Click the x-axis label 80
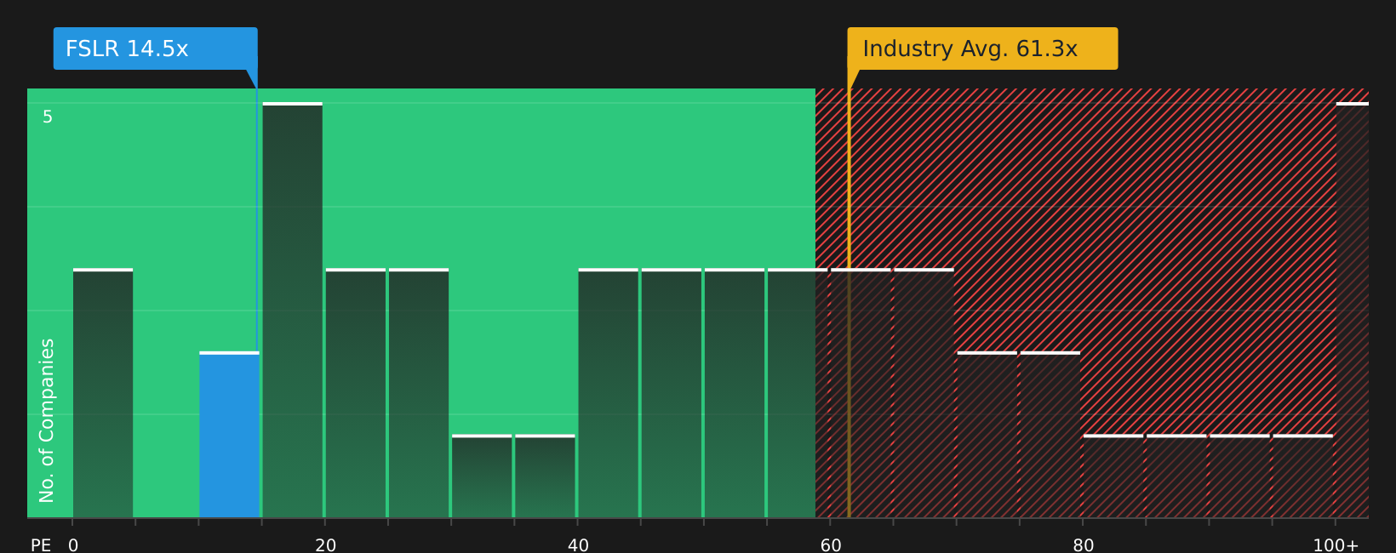The image size is (1396, 553). (1084, 544)
